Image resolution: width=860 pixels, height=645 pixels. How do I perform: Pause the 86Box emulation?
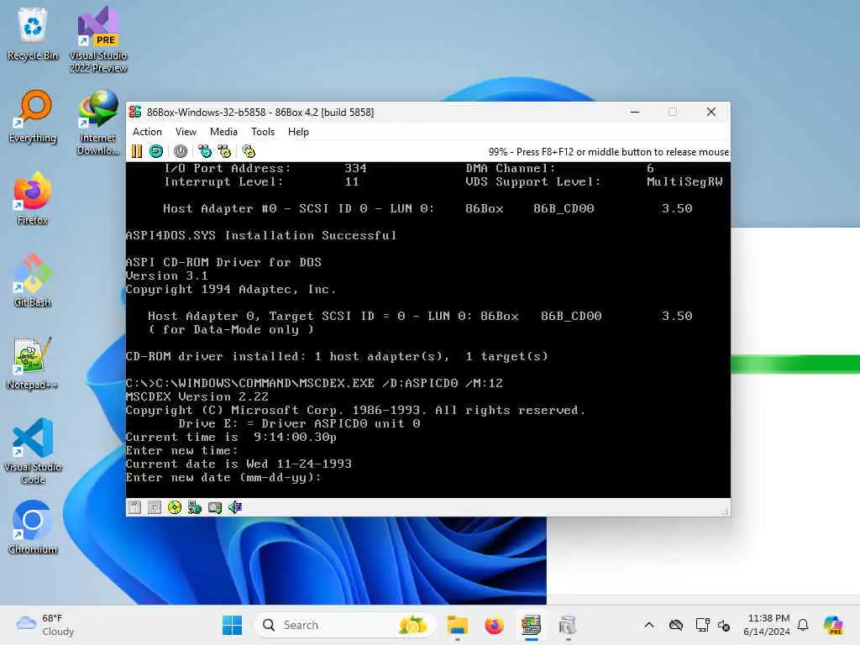pyautogui.click(x=137, y=151)
